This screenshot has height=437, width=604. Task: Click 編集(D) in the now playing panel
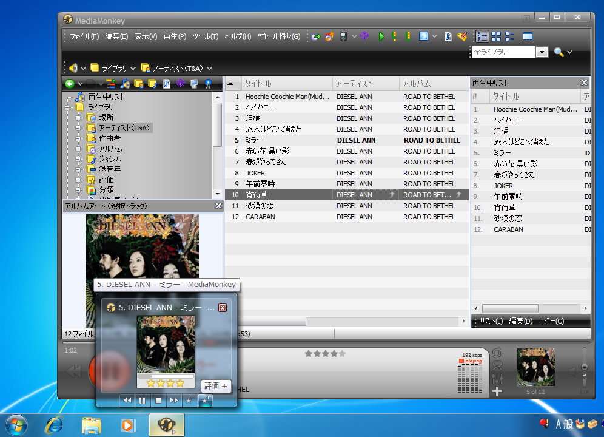point(520,321)
